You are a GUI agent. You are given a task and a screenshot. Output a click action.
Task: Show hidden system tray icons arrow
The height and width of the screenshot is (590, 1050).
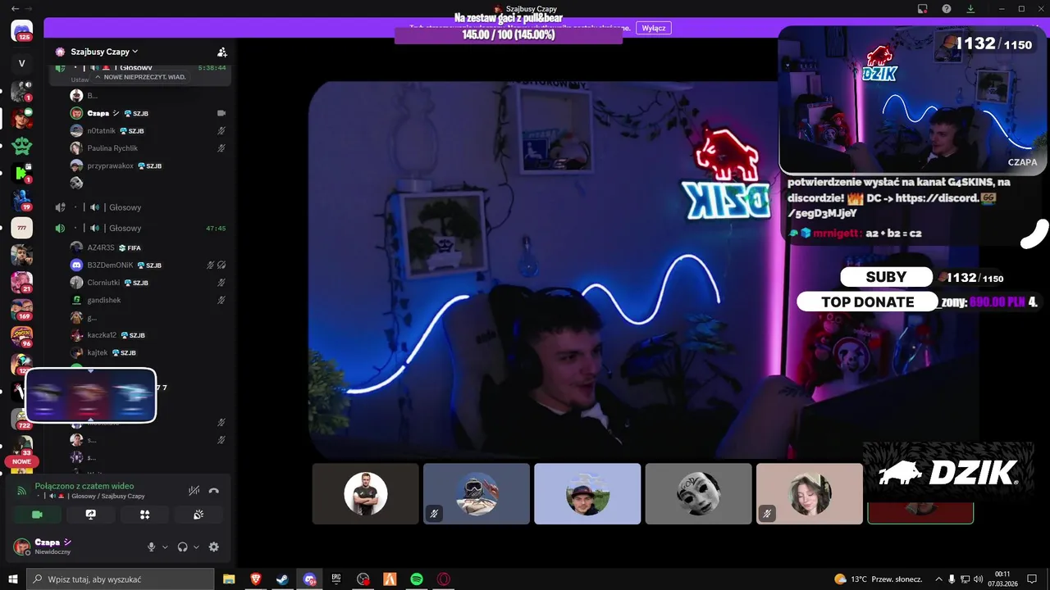click(938, 579)
